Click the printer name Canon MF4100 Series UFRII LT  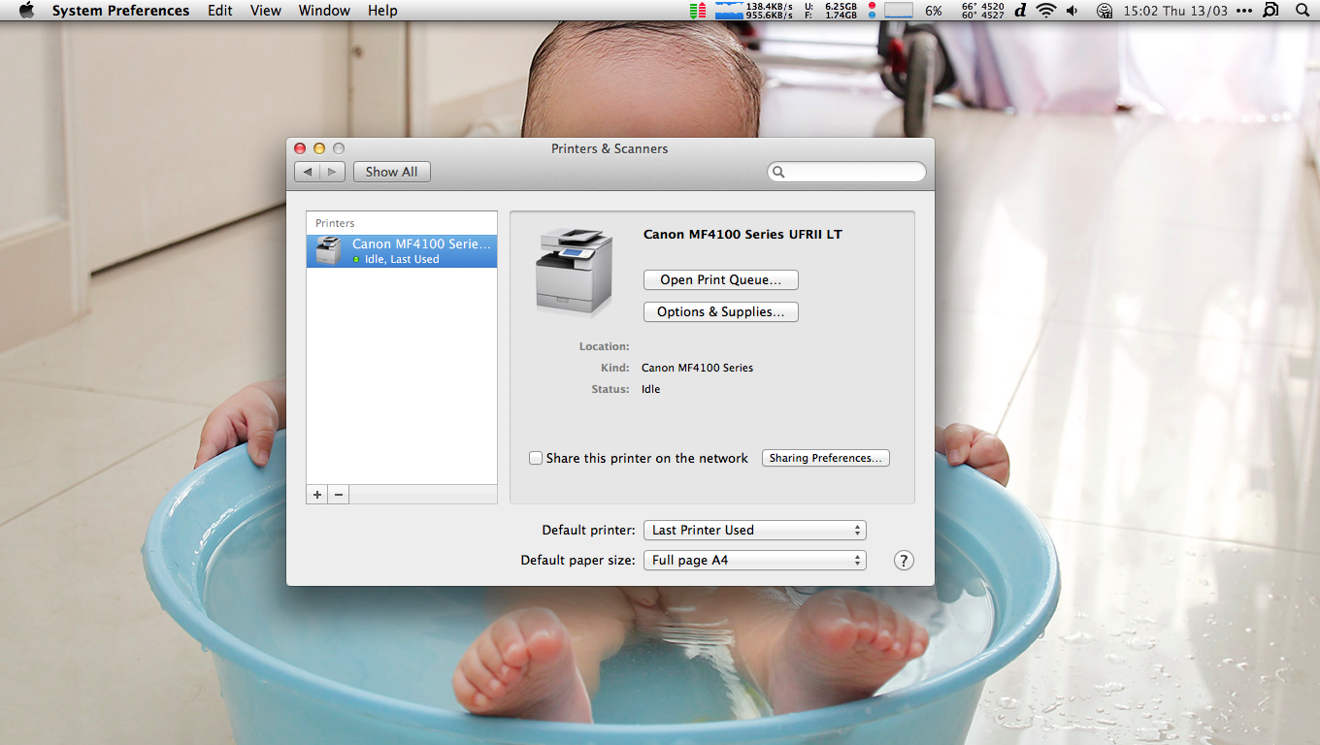742,235
